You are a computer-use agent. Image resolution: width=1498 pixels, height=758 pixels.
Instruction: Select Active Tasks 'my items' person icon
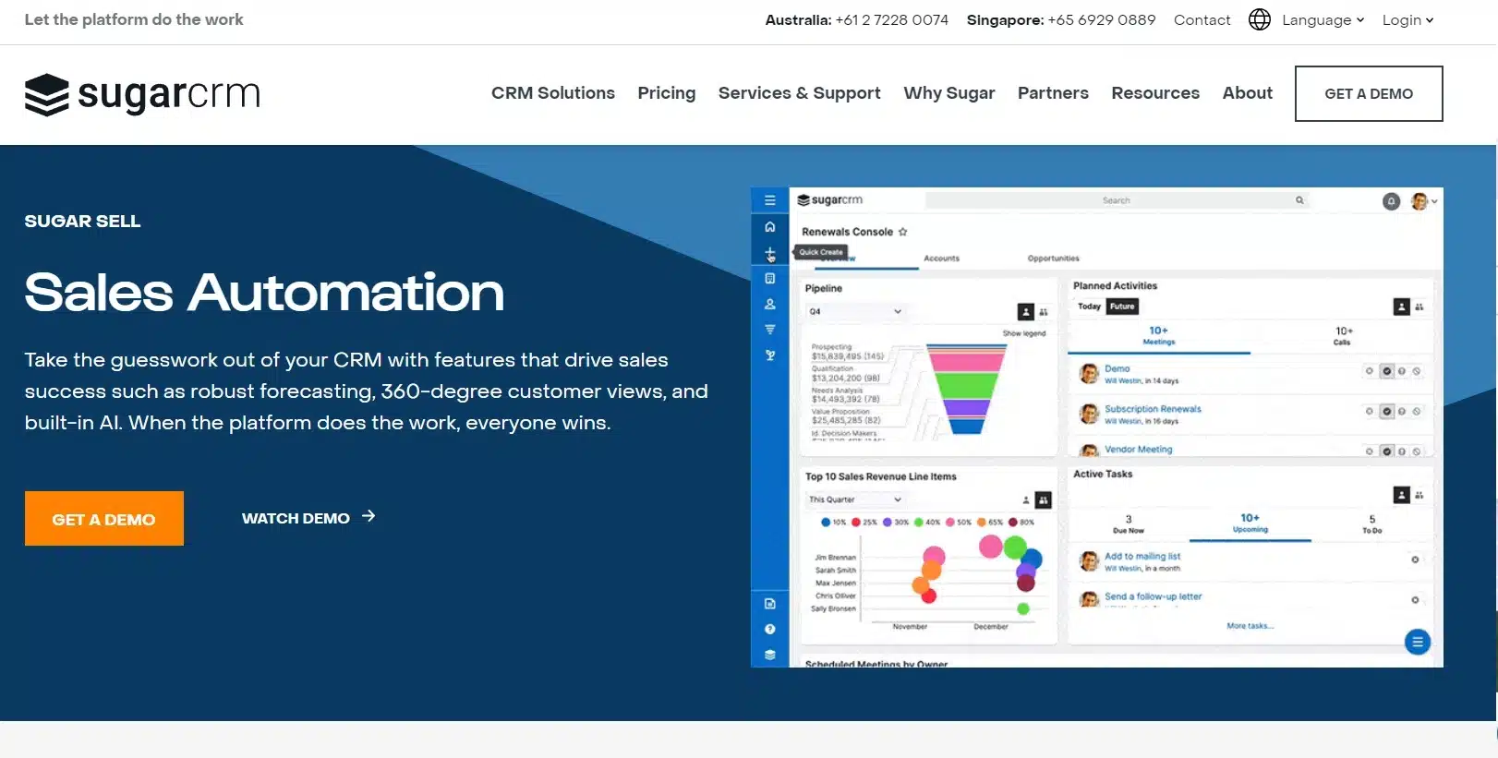click(1401, 495)
